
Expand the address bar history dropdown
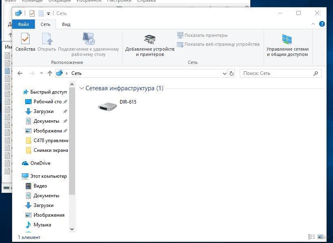point(225,74)
